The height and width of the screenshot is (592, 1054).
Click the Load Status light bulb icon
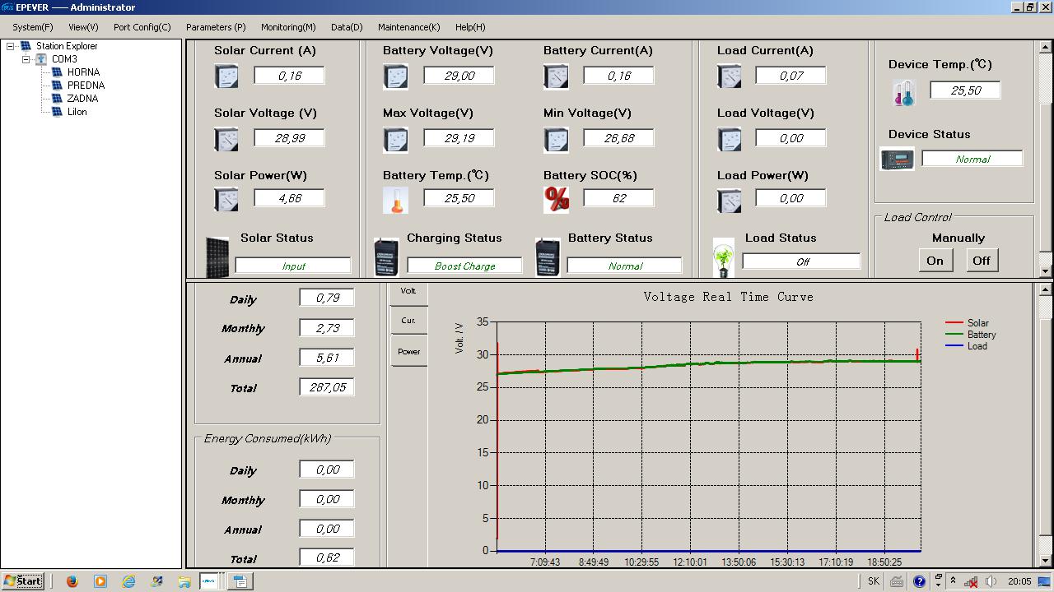[x=723, y=258]
